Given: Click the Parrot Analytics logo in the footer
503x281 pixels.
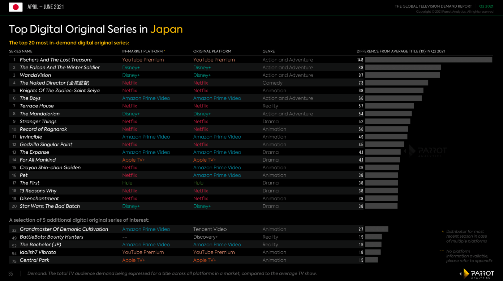Looking at the screenshot, I should click(x=476, y=274).
